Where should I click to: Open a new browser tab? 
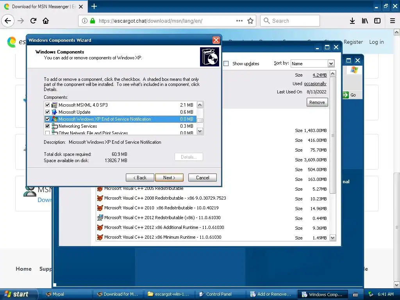pyautogui.click(x=94, y=6)
